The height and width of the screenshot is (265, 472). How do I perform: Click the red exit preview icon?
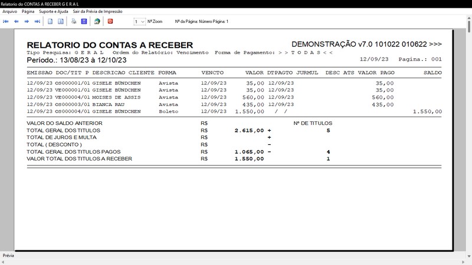(110, 21)
